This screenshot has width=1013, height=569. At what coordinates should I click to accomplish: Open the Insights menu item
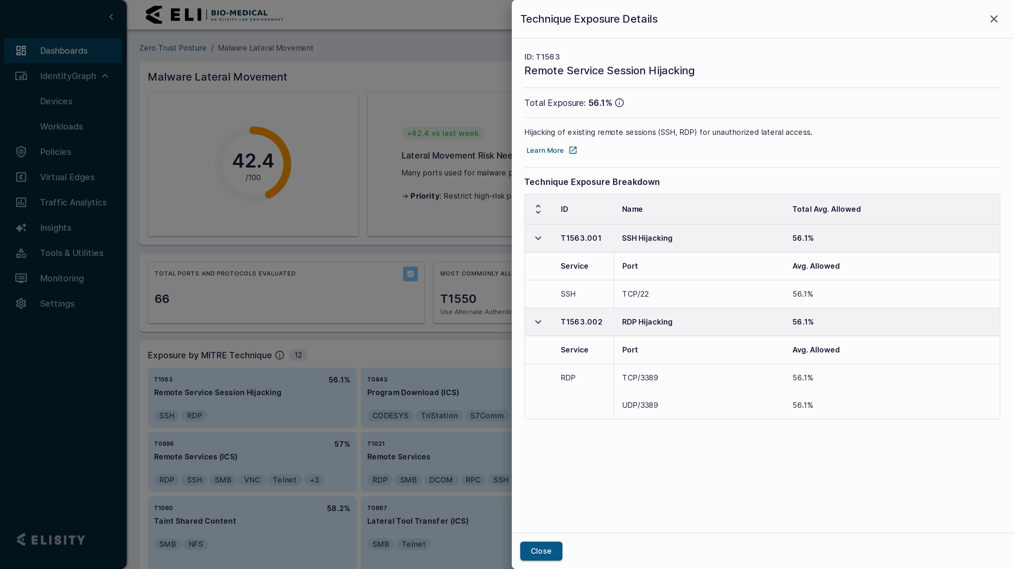click(63, 228)
